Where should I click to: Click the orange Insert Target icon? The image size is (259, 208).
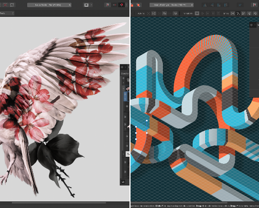138,5
